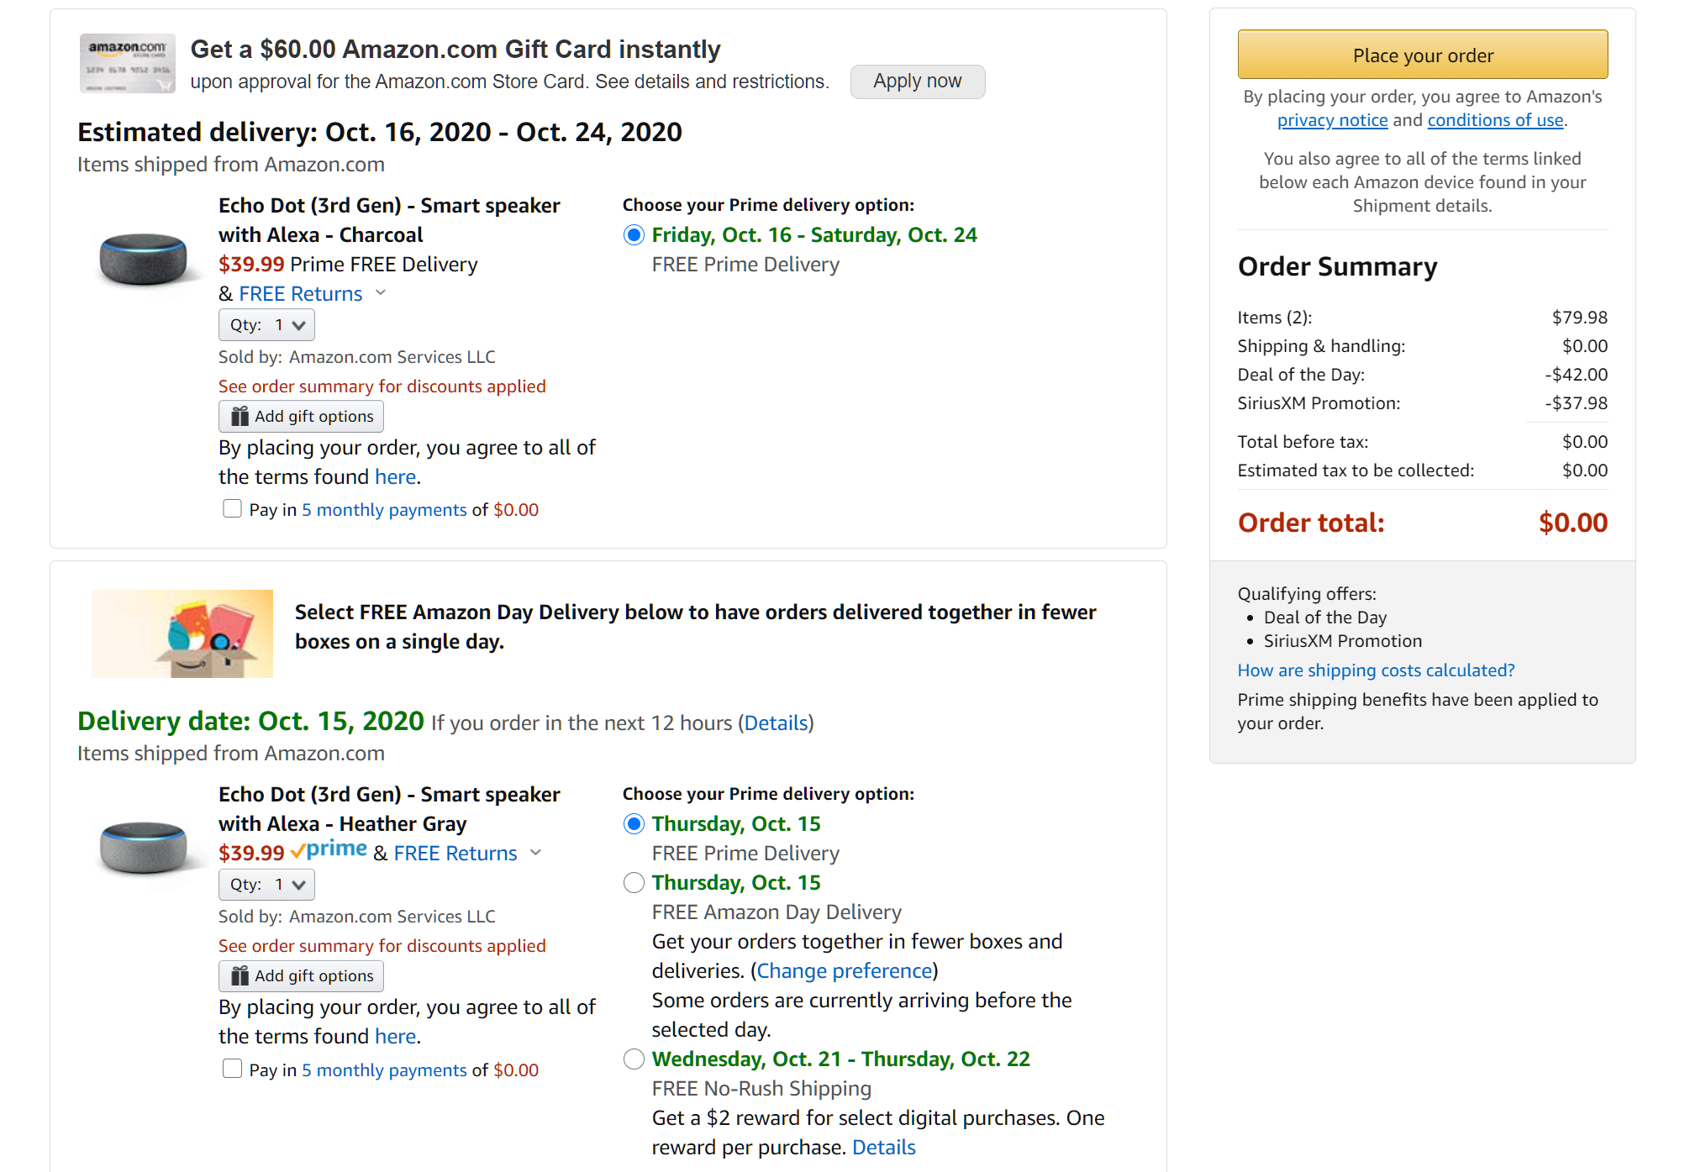Click the Amazon Store Card image
The height and width of the screenshot is (1172, 1690).
(127, 63)
